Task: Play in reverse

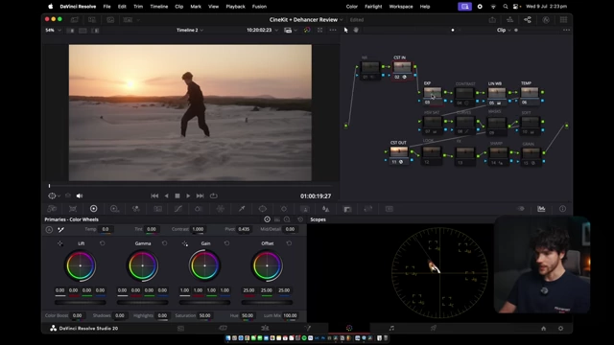Action: click(x=166, y=195)
